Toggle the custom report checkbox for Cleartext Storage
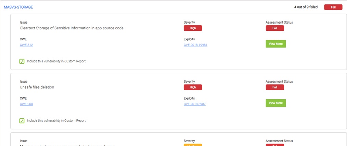The height and width of the screenshot is (146, 347). pos(22,61)
